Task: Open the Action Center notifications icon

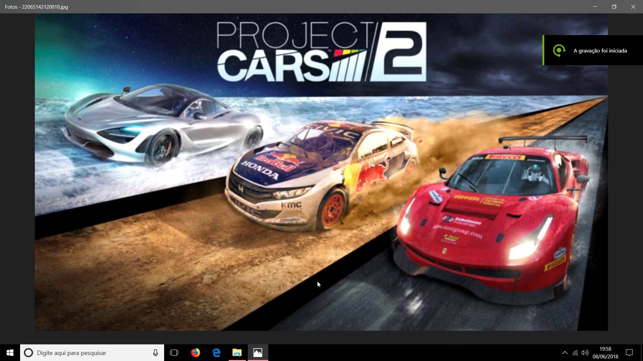Action: [629, 352]
